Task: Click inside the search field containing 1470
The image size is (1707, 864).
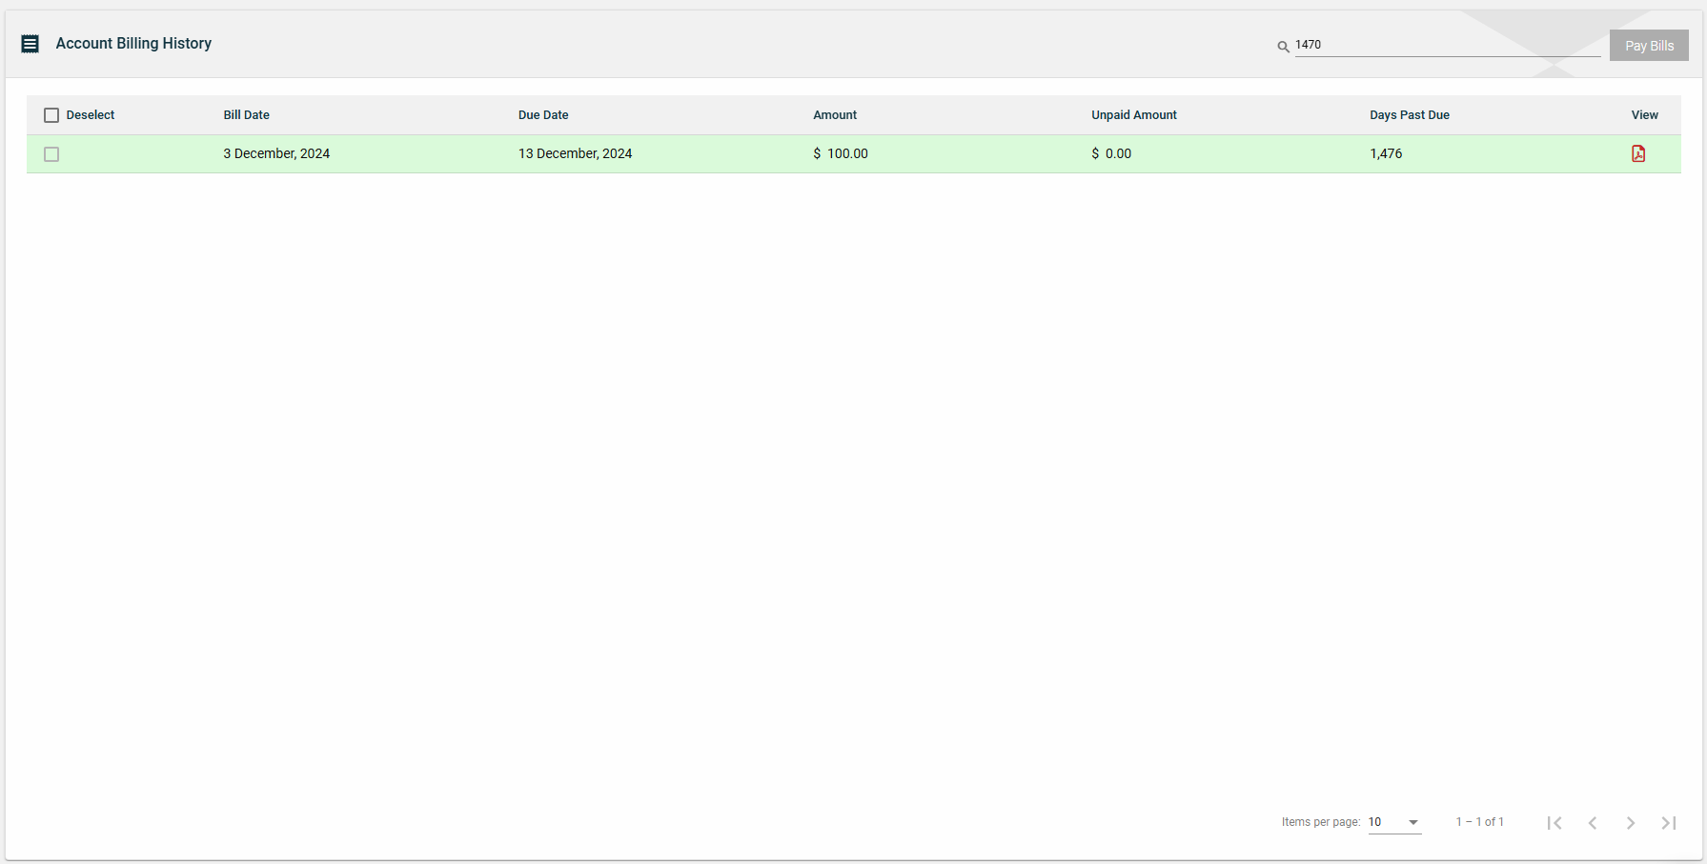Action: coord(1430,44)
